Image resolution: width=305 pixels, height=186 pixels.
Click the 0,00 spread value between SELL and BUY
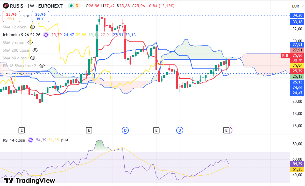coord(26,16)
